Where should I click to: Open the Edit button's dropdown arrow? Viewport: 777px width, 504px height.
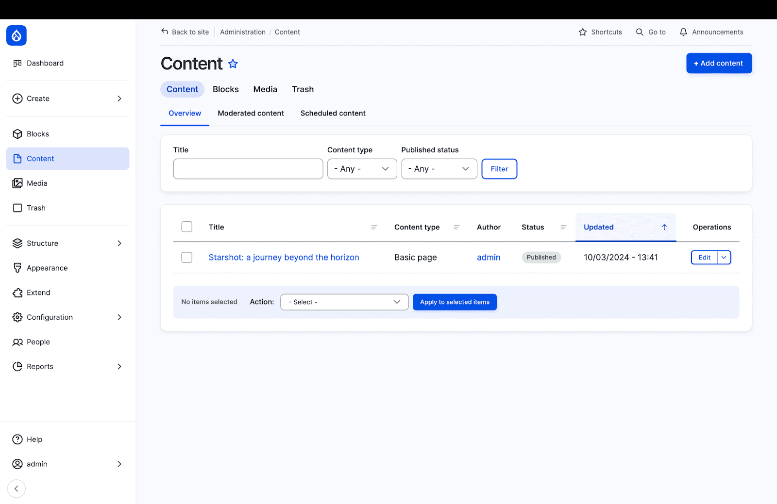click(x=724, y=258)
